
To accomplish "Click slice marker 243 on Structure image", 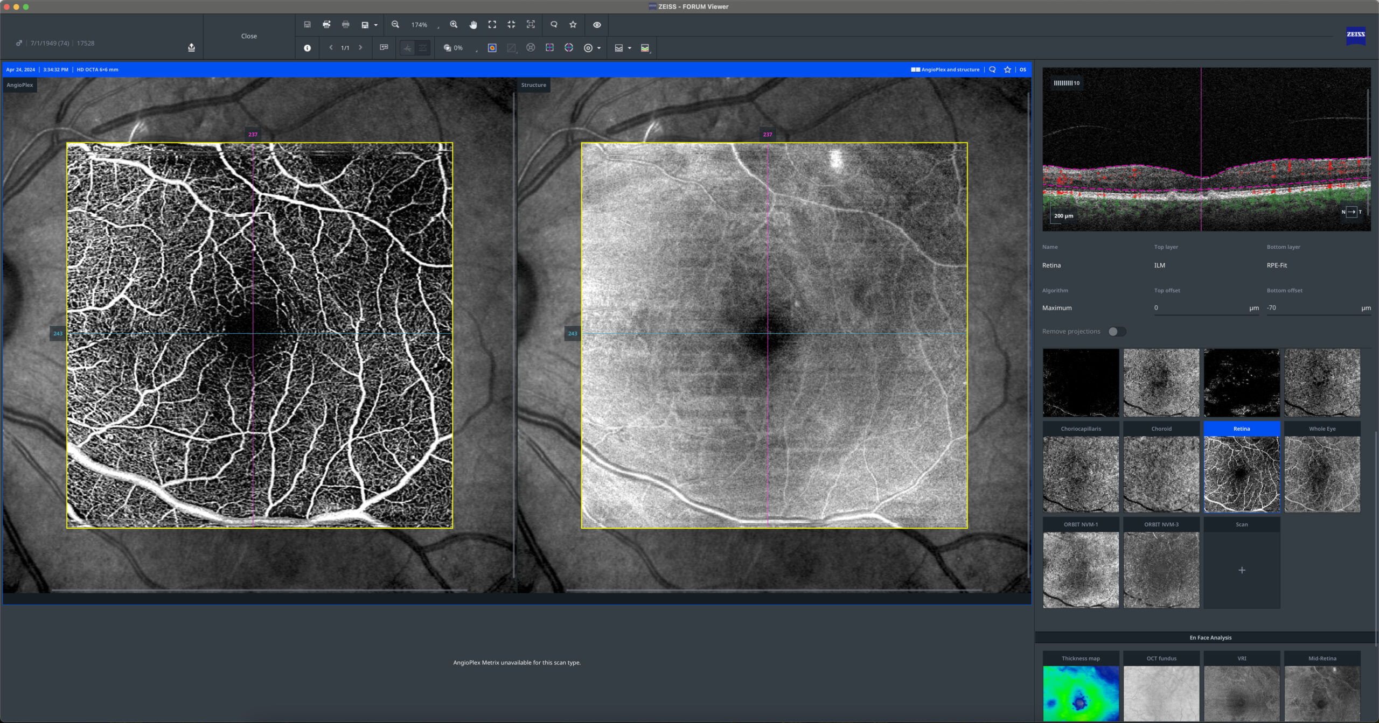I will (572, 334).
